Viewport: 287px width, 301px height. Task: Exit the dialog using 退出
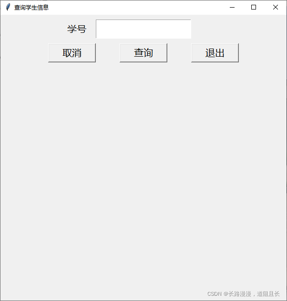pos(215,53)
